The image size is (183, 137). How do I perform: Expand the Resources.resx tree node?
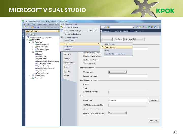[x=33, y=47]
